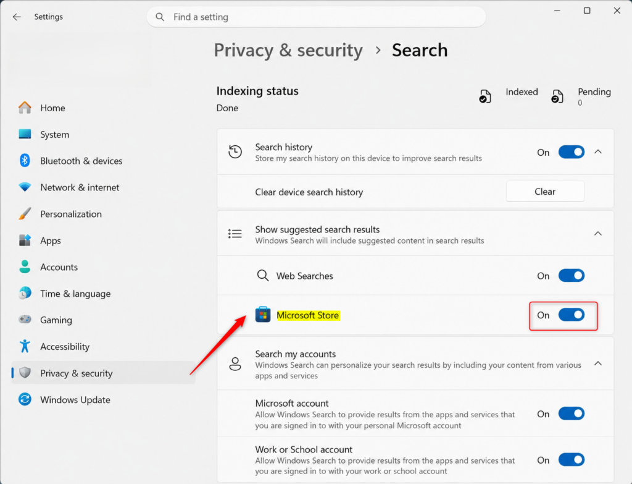632x484 pixels.
Task: Click the System monitor icon
Action: (25, 134)
